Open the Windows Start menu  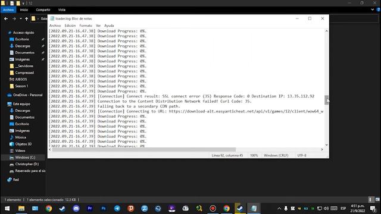pos(7,209)
